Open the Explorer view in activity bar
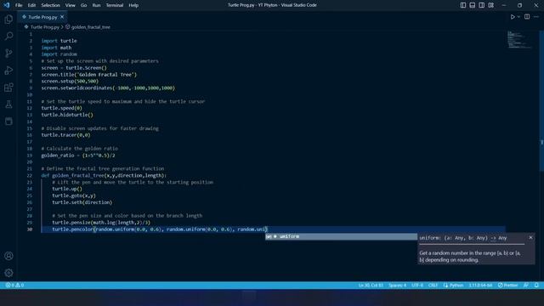 tap(8, 19)
